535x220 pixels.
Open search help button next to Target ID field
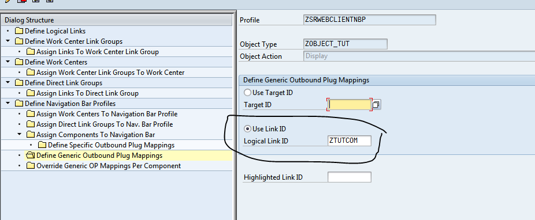coord(376,105)
